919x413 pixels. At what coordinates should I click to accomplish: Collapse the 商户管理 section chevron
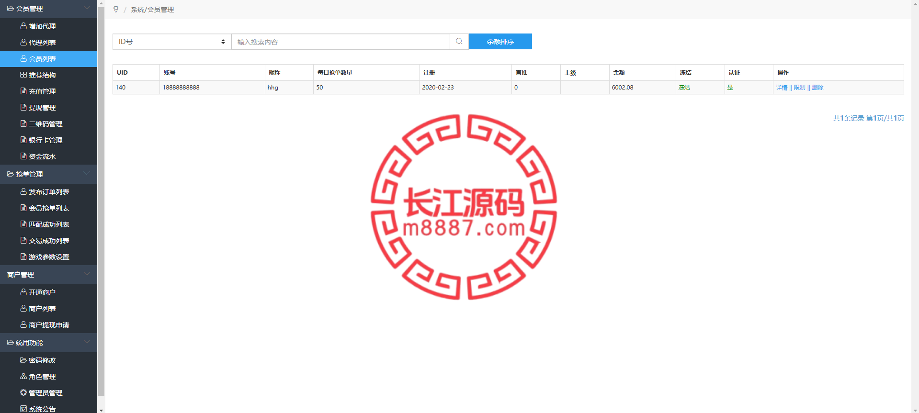(87, 274)
